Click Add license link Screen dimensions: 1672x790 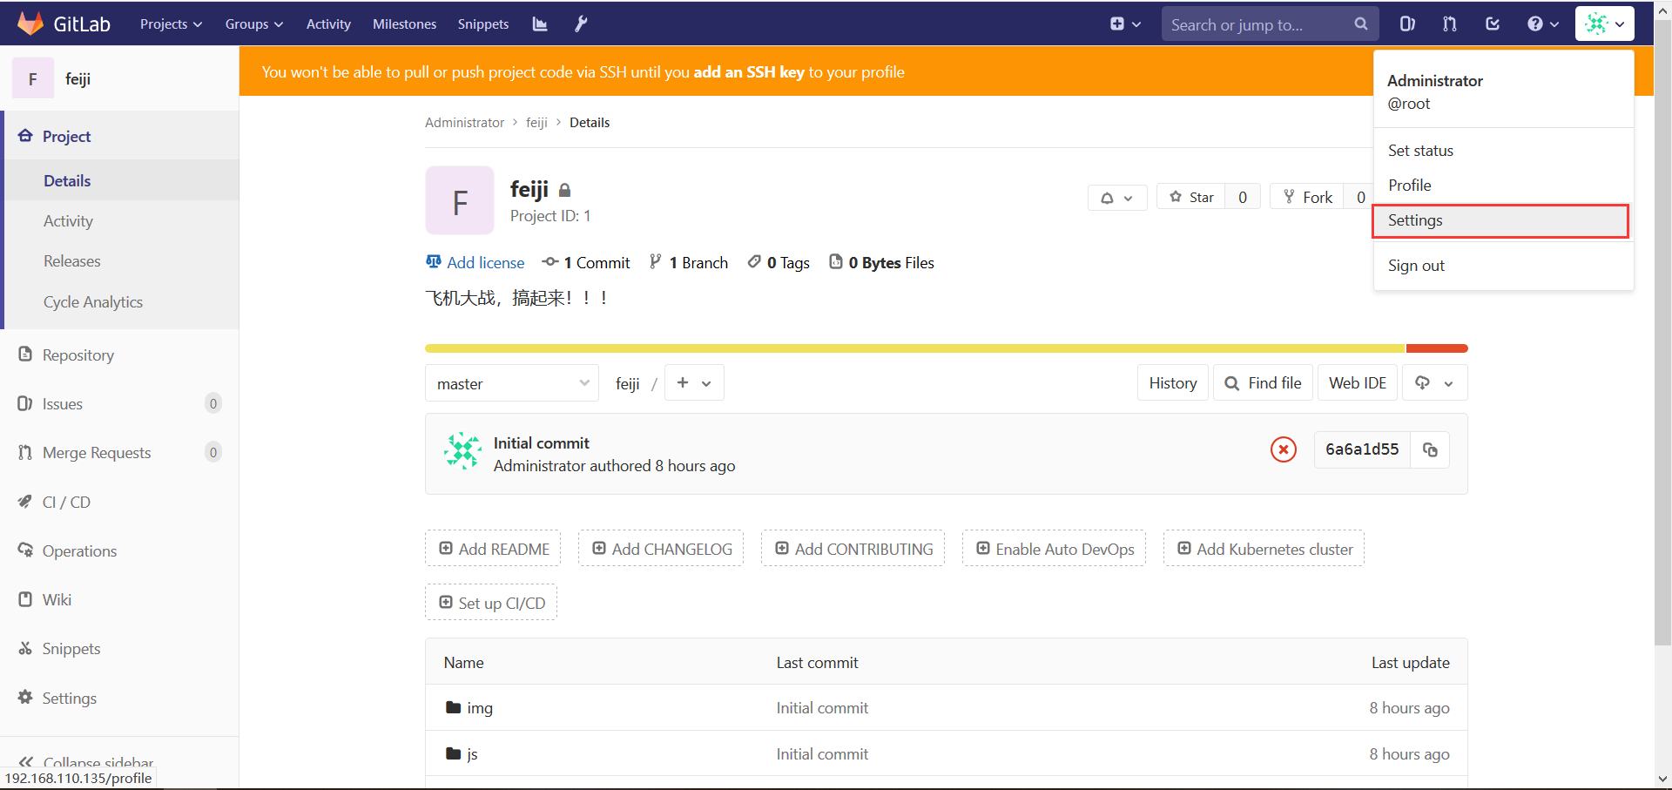click(475, 263)
